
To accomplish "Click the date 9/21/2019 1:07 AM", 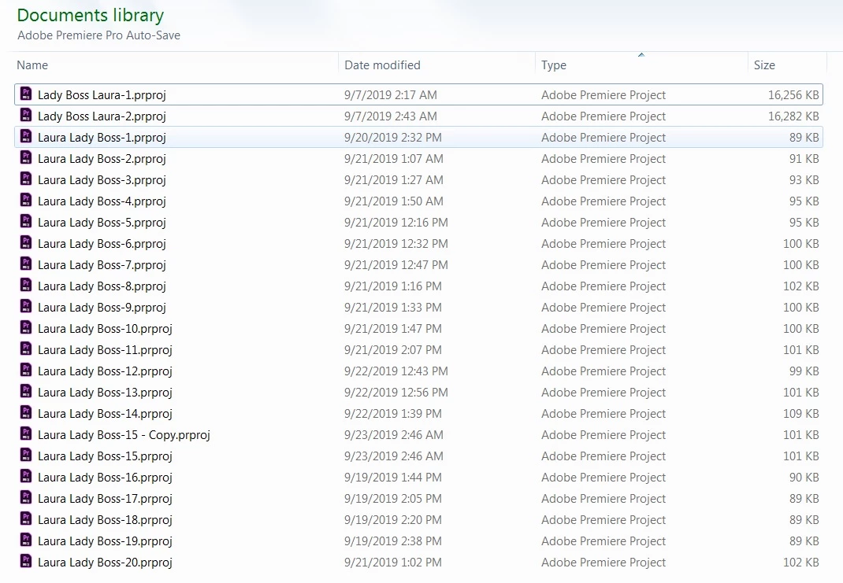I will point(394,158).
